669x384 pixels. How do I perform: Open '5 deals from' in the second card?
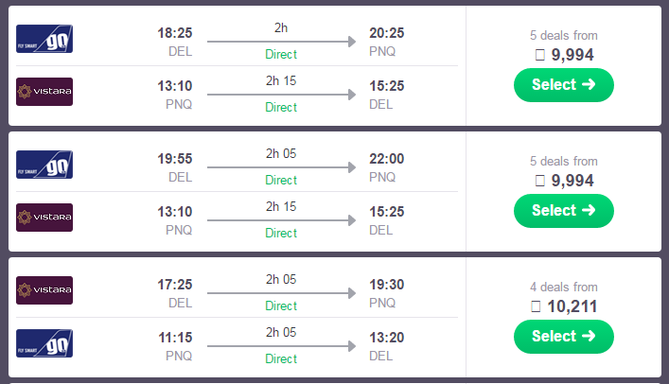click(564, 162)
